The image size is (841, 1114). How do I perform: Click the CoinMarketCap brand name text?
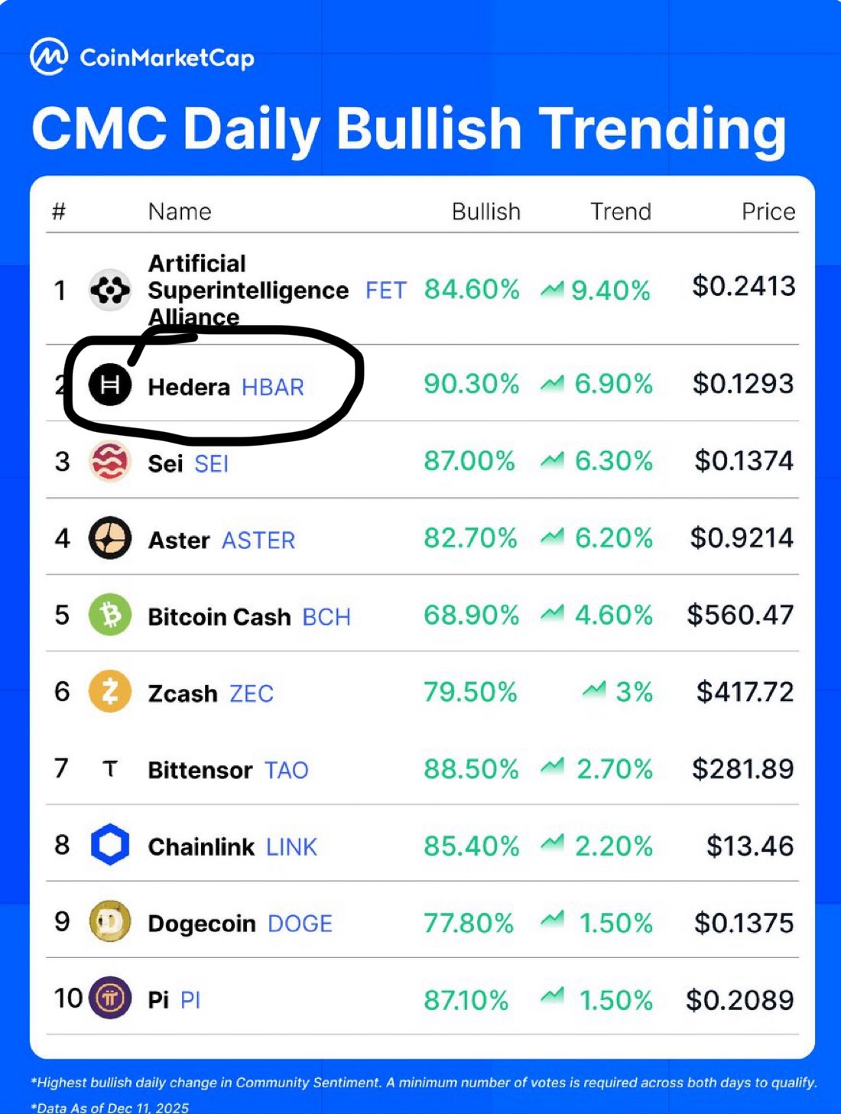(x=167, y=58)
